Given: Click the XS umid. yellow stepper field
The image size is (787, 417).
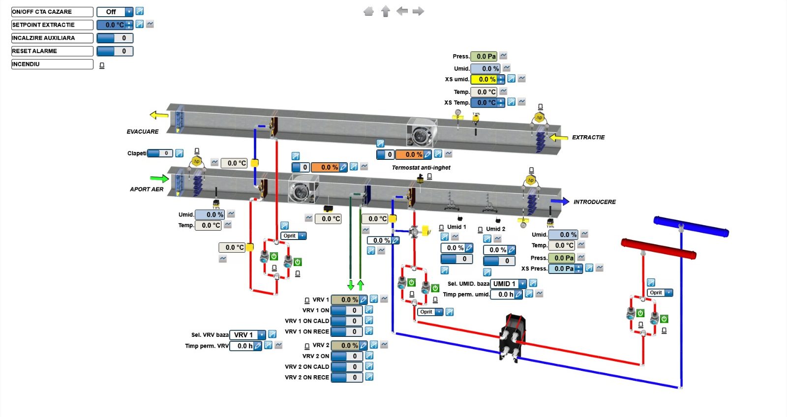Looking at the screenshot, I should tap(484, 79).
